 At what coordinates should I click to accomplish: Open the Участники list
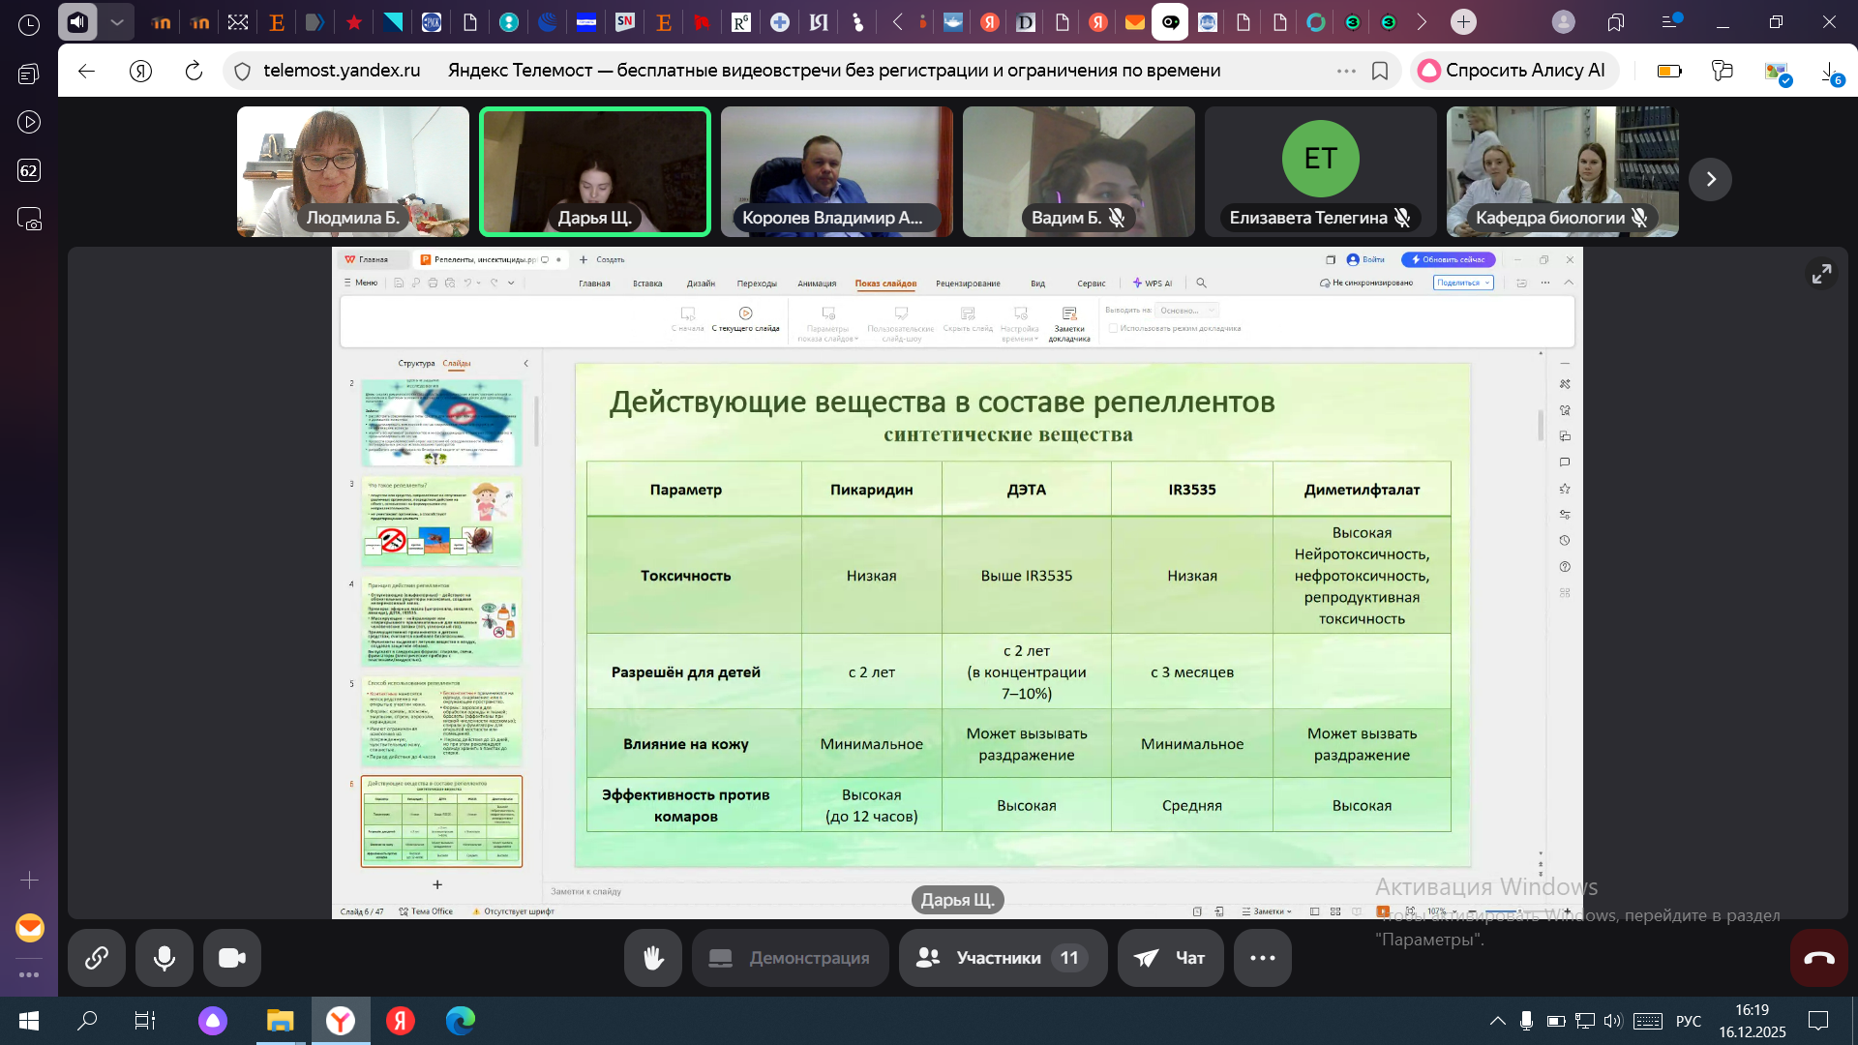pos(1003,958)
